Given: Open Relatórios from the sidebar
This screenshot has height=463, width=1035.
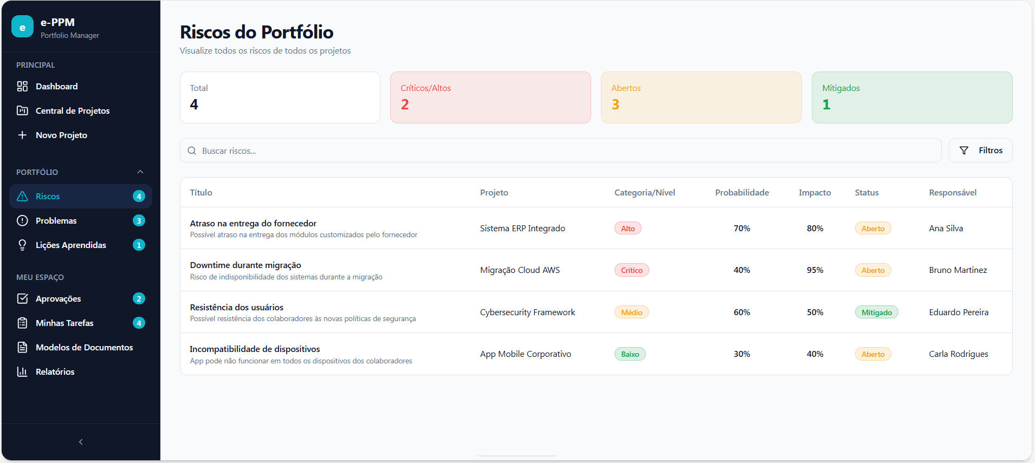Looking at the screenshot, I should pos(81,371).
